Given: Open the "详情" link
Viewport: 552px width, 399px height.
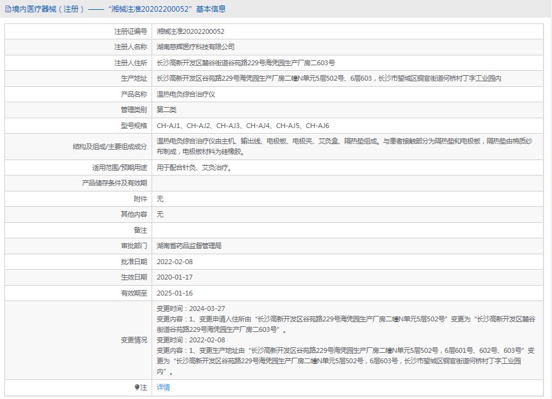Looking at the screenshot, I should pos(163,387).
